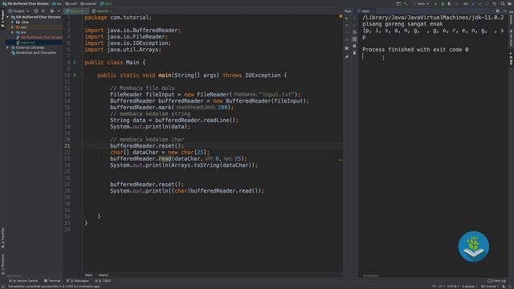Click the 4 spaces indent status widget
This screenshot has height=289, width=514.
469,287
